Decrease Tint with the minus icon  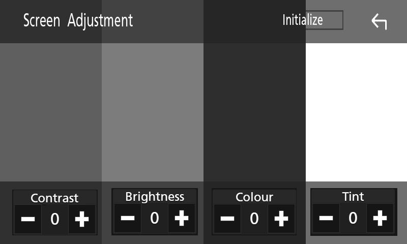pos(326,218)
